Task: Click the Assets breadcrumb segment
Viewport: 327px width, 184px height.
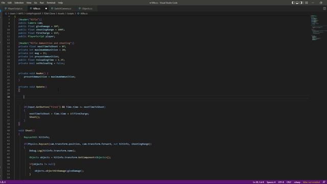Action: pyautogui.click(x=61, y=14)
